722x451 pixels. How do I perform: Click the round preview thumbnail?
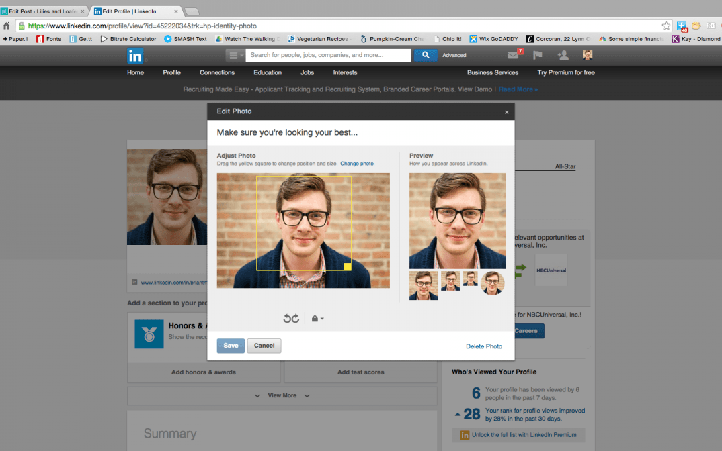pos(492,283)
